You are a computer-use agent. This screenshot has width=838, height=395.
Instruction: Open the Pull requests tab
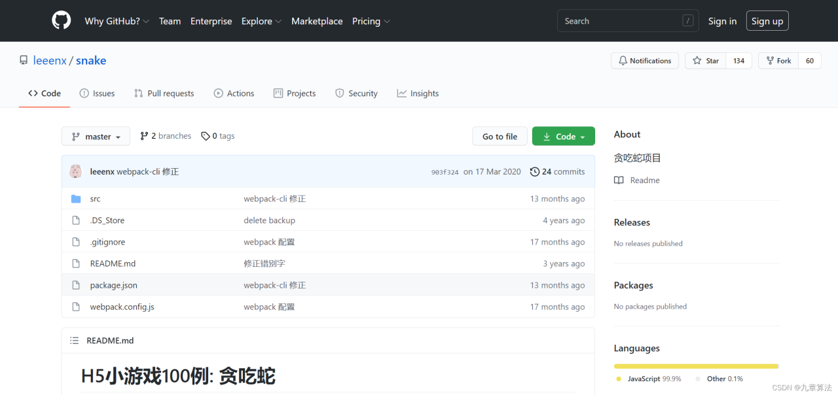point(164,94)
